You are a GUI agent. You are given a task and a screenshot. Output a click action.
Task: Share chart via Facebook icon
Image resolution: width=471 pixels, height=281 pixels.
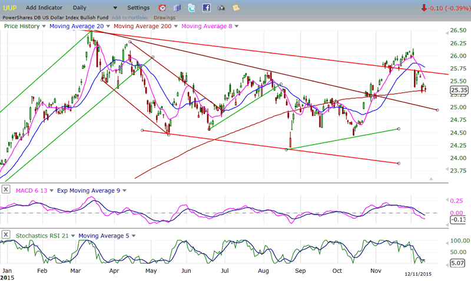[206, 8]
